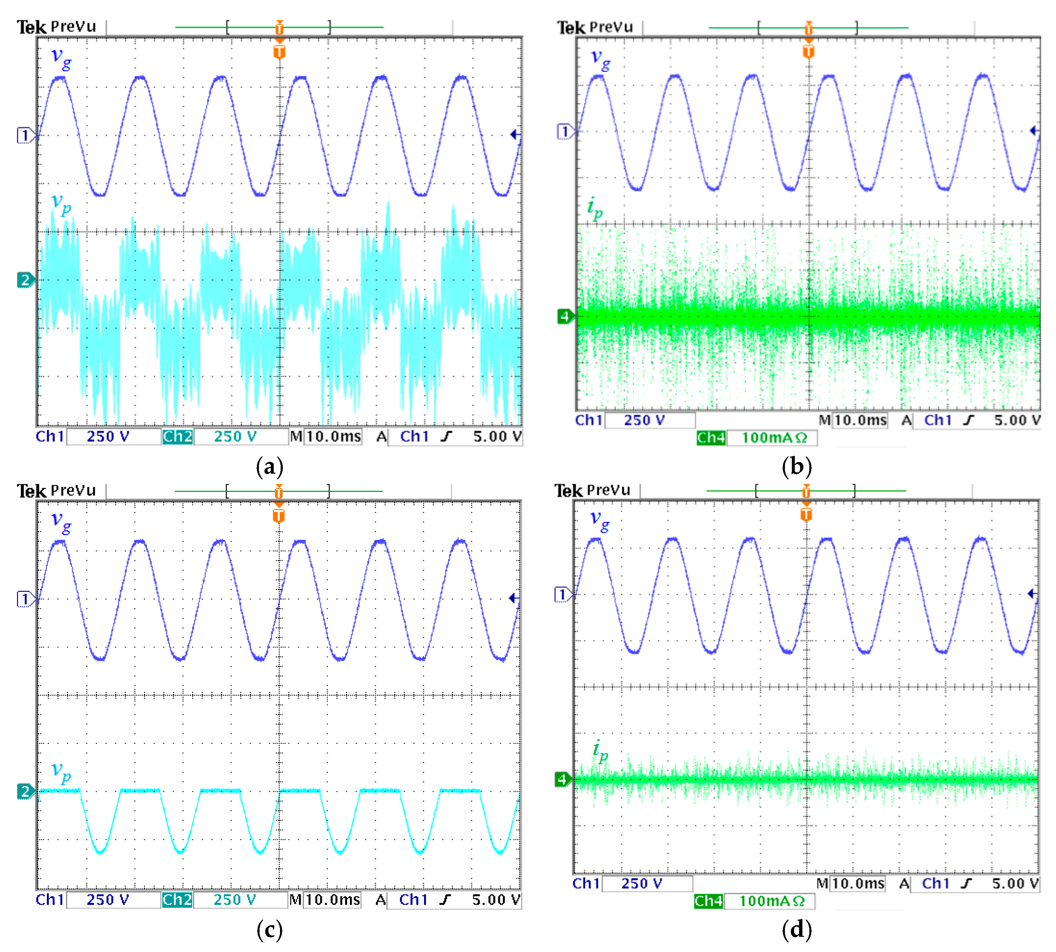Click the channel 1 ground marker in panel (a)
The width and height of the screenshot is (1056, 952).
click(x=24, y=135)
